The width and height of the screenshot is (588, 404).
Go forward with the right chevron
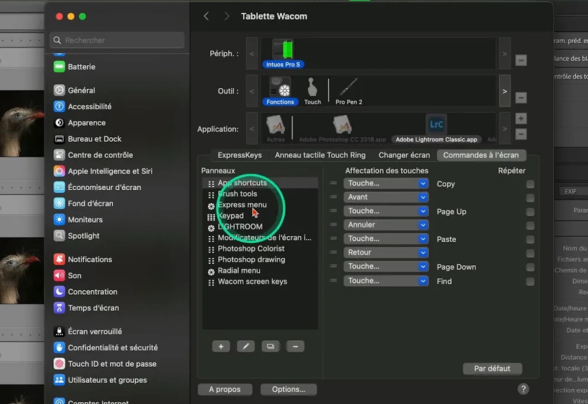click(x=226, y=16)
